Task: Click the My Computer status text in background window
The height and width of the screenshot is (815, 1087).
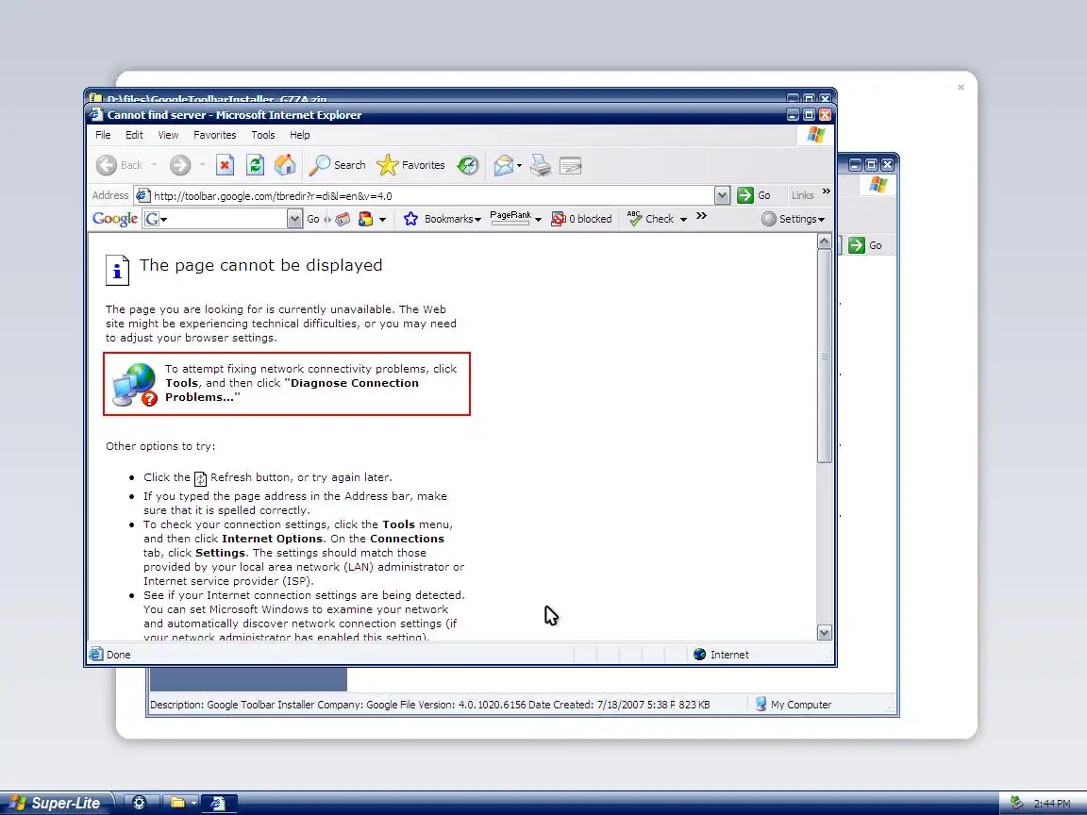Action: coord(801,705)
